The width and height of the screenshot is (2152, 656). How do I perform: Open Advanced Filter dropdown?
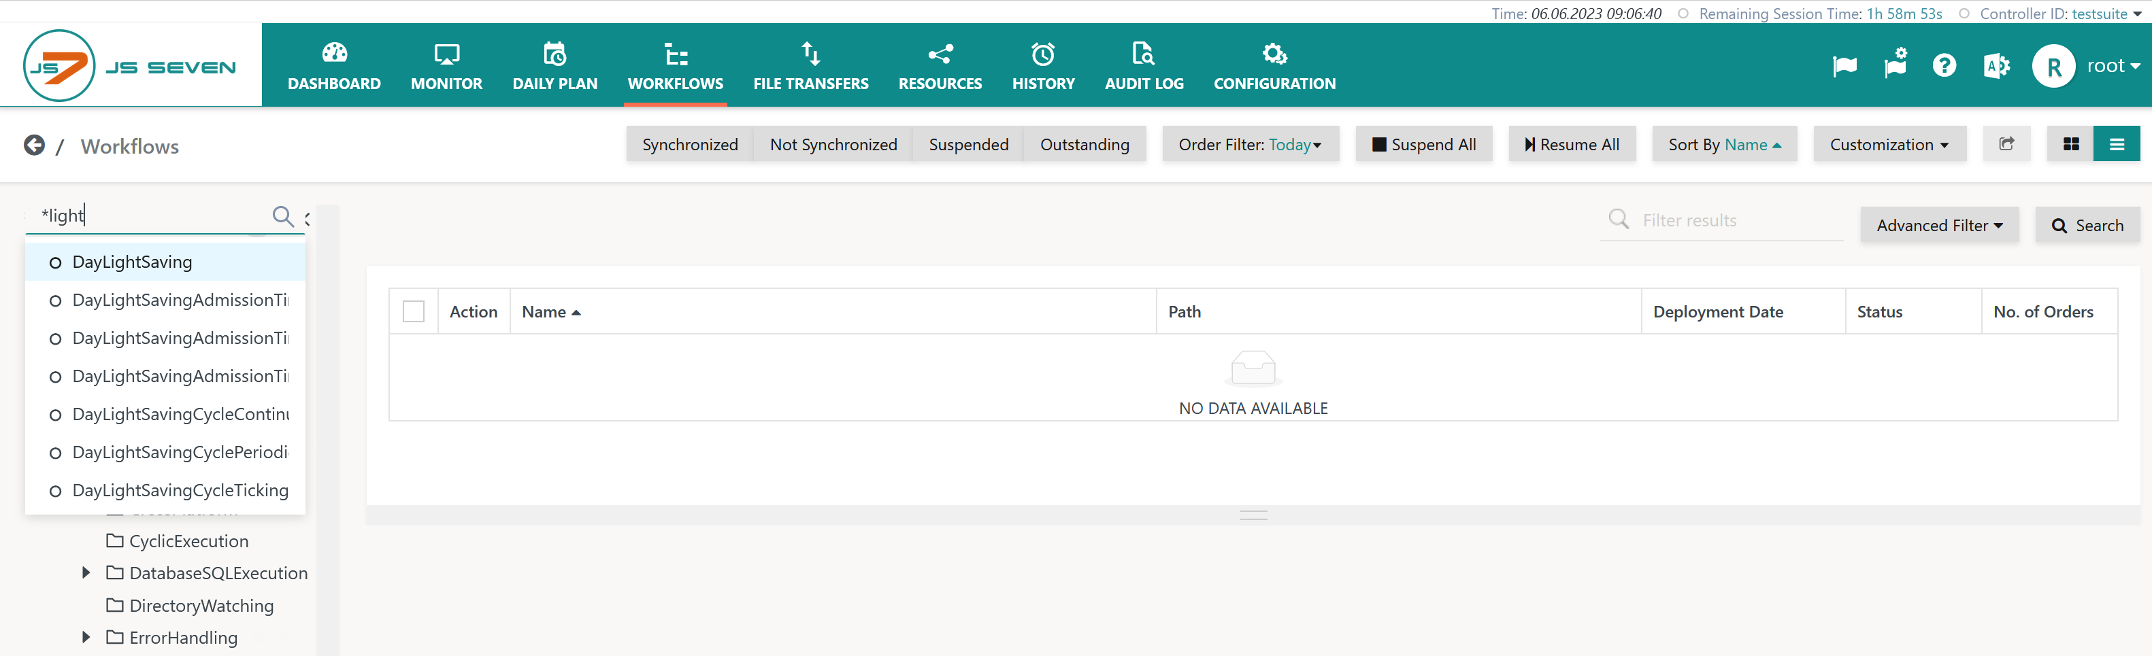pyautogui.click(x=1939, y=225)
